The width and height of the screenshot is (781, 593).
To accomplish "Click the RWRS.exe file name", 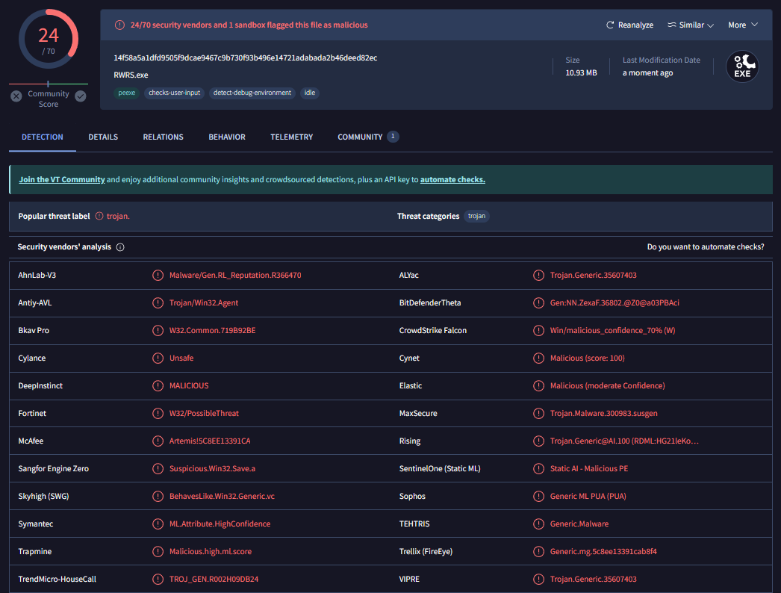I will (x=131, y=75).
